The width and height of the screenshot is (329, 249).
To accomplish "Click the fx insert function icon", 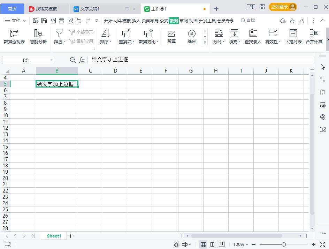I will (x=82, y=60).
